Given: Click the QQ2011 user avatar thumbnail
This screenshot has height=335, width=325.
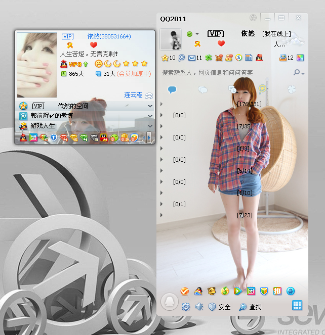Looking at the screenshot, I should point(171,39).
